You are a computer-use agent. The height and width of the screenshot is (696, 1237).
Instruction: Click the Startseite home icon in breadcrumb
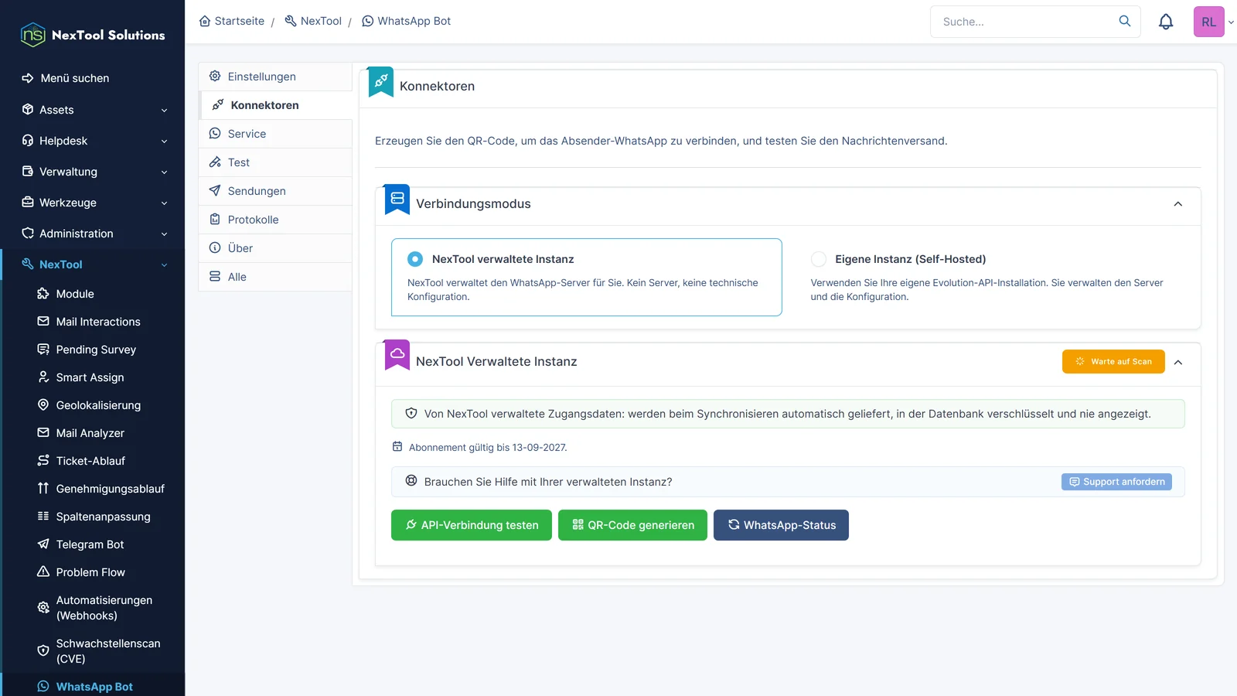(205, 21)
